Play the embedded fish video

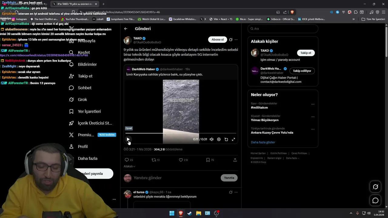(x=128, y=139)
